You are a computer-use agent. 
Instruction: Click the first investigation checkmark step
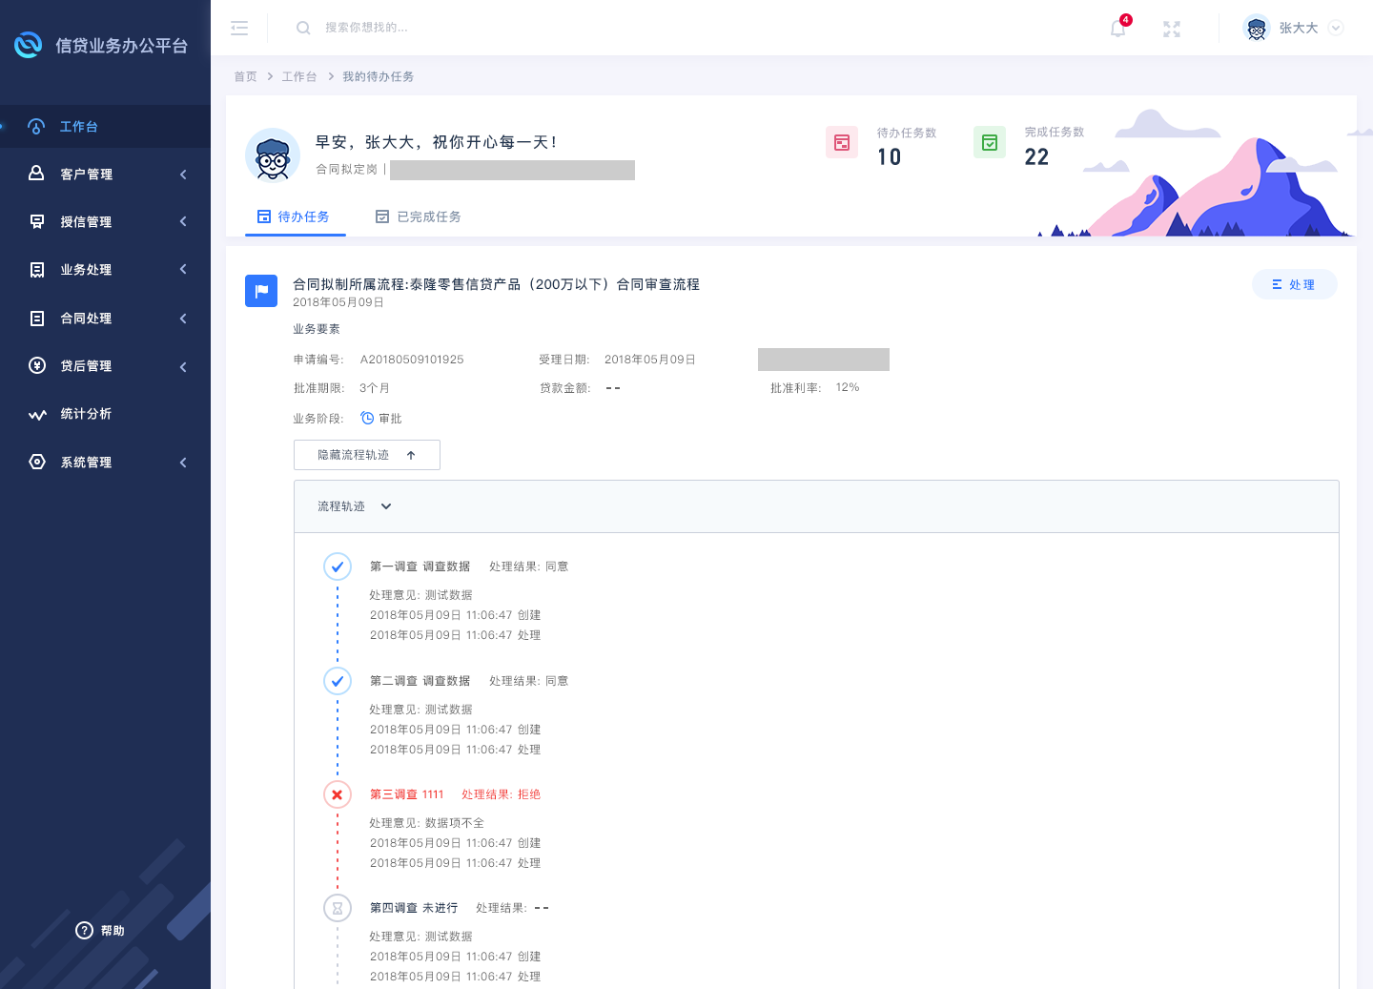[x=338, y=567]
